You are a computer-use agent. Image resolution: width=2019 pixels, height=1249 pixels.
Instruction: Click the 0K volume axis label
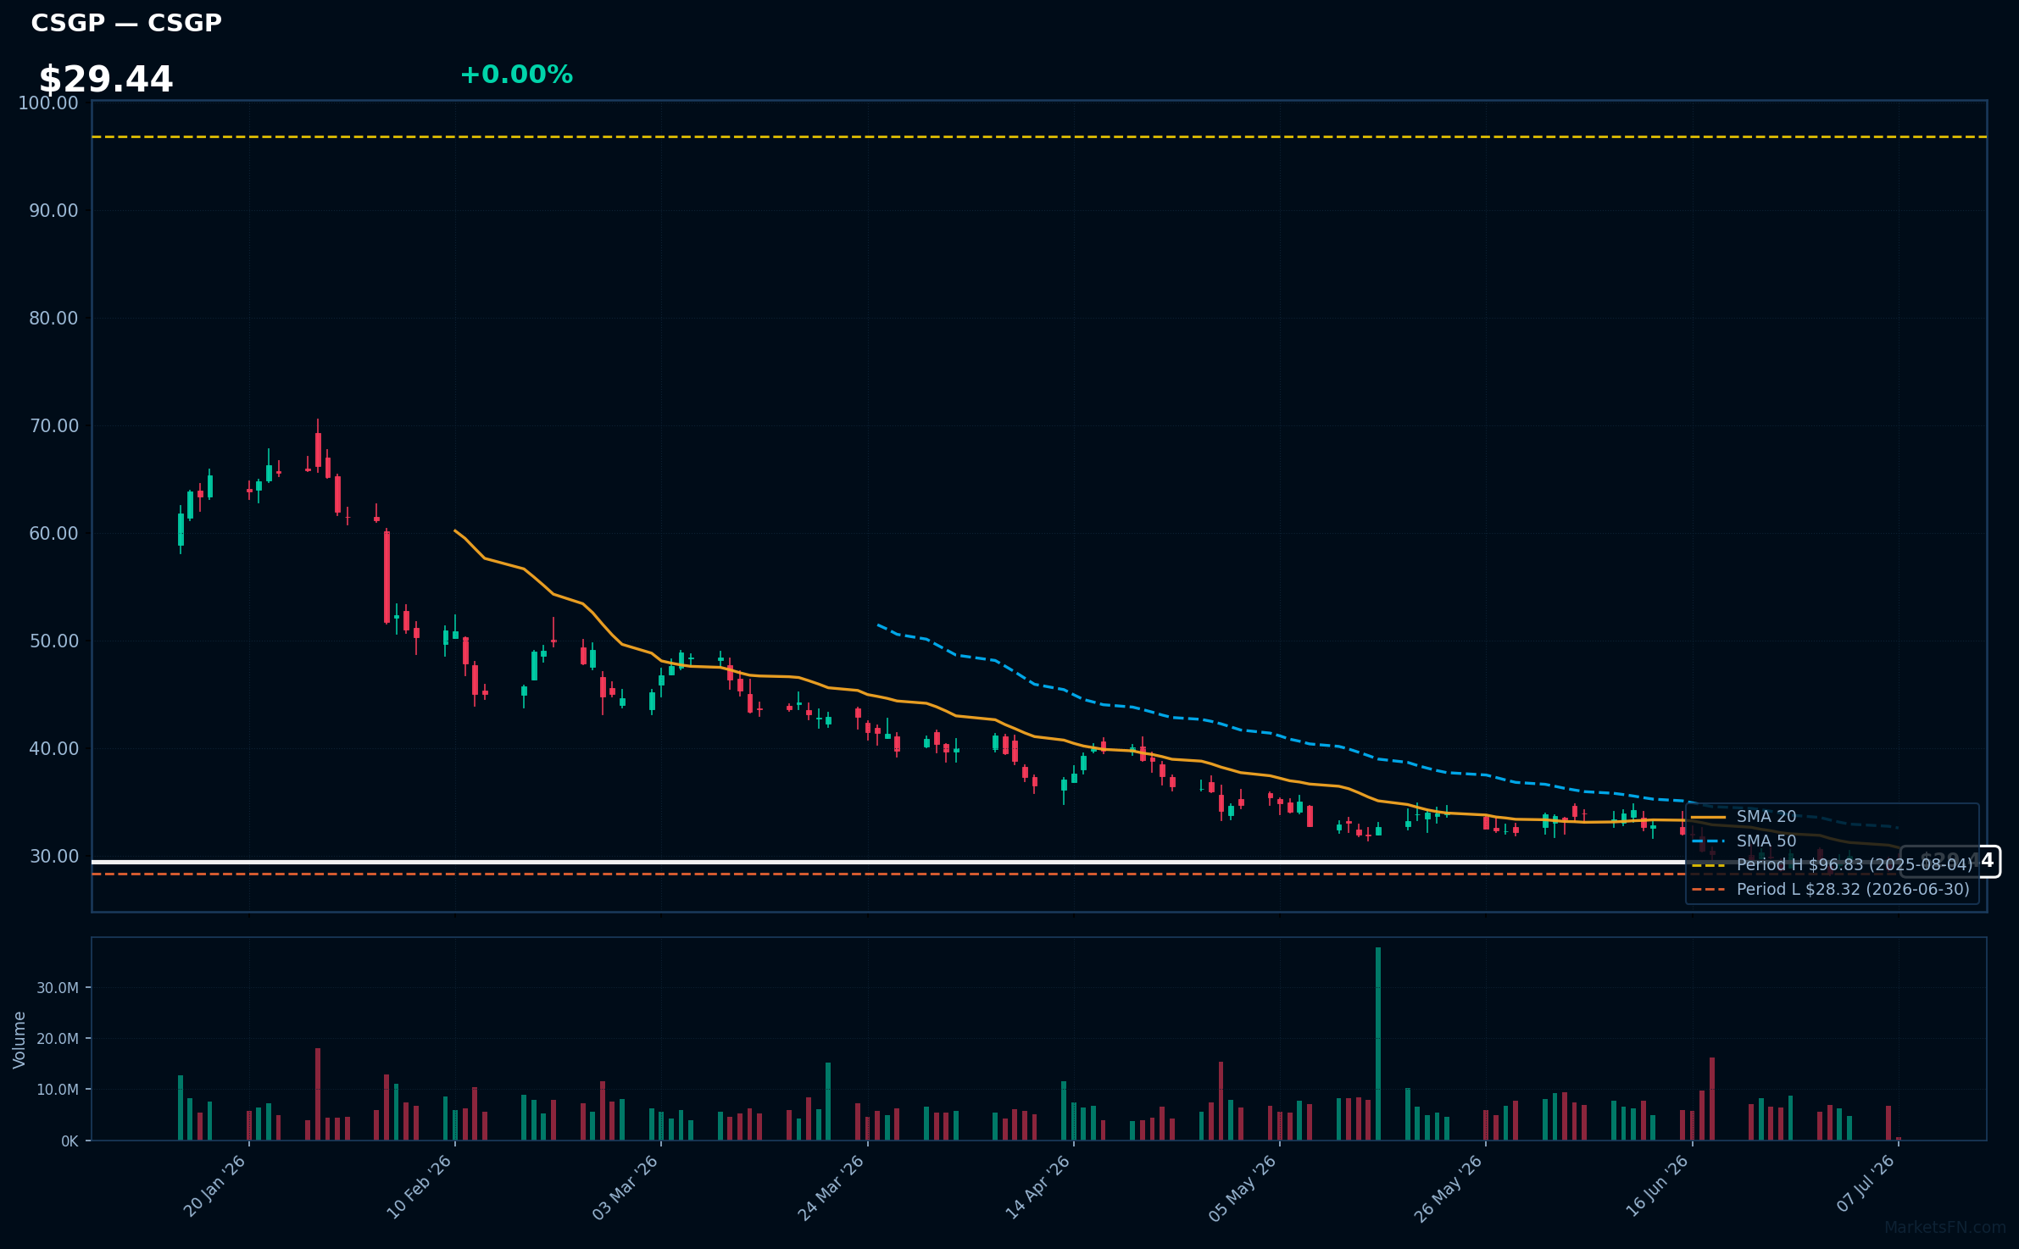[x=70, y=1141]
